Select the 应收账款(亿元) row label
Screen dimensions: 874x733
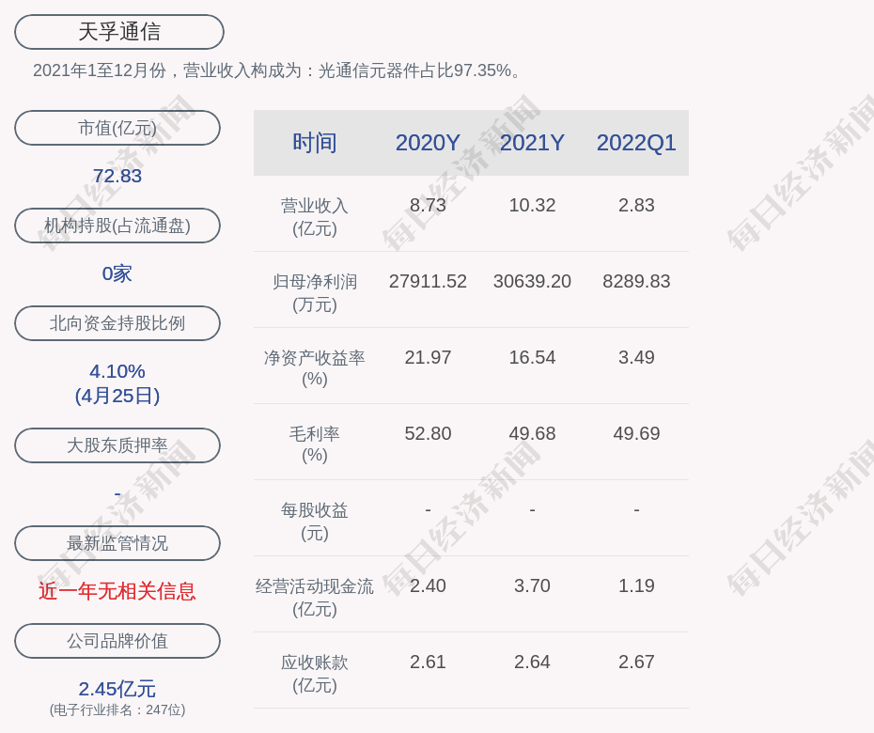(x=315, y=674)
